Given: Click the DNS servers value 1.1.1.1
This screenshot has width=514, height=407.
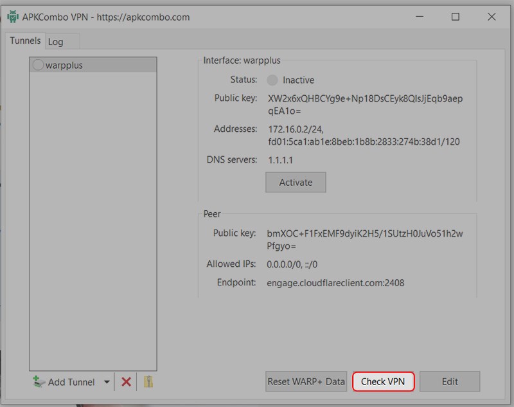Looking at the screenshot, I should pyautogui.click(x=281, y=160).
